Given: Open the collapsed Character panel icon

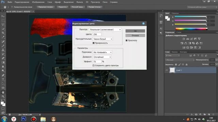Looking at the screenshot, I should pos(161,28).
